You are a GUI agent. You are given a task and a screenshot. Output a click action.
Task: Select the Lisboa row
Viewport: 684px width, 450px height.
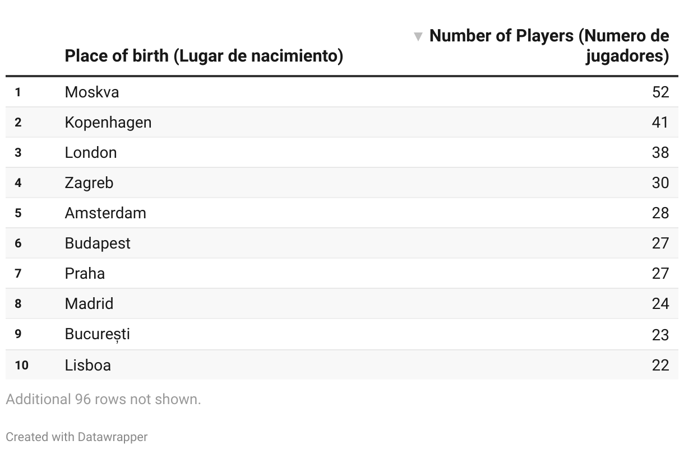point(88,365)
